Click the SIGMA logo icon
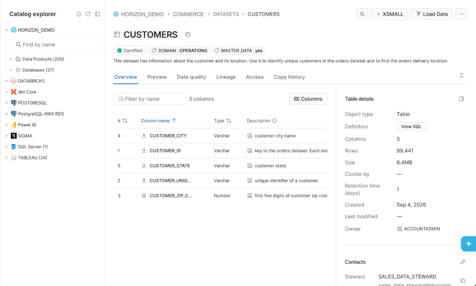The width and height of the screenshot is (476, 286). (14, 136)
